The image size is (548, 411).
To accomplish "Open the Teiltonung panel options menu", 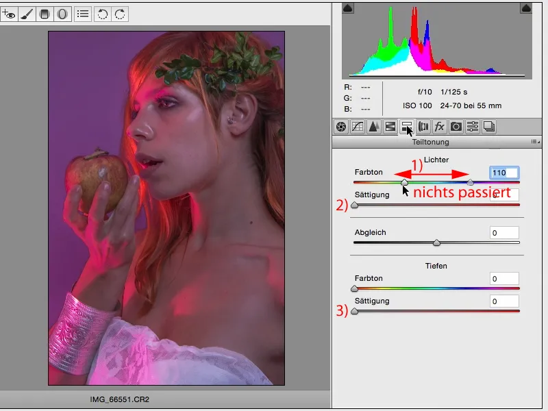I will [x=535, y=142].
